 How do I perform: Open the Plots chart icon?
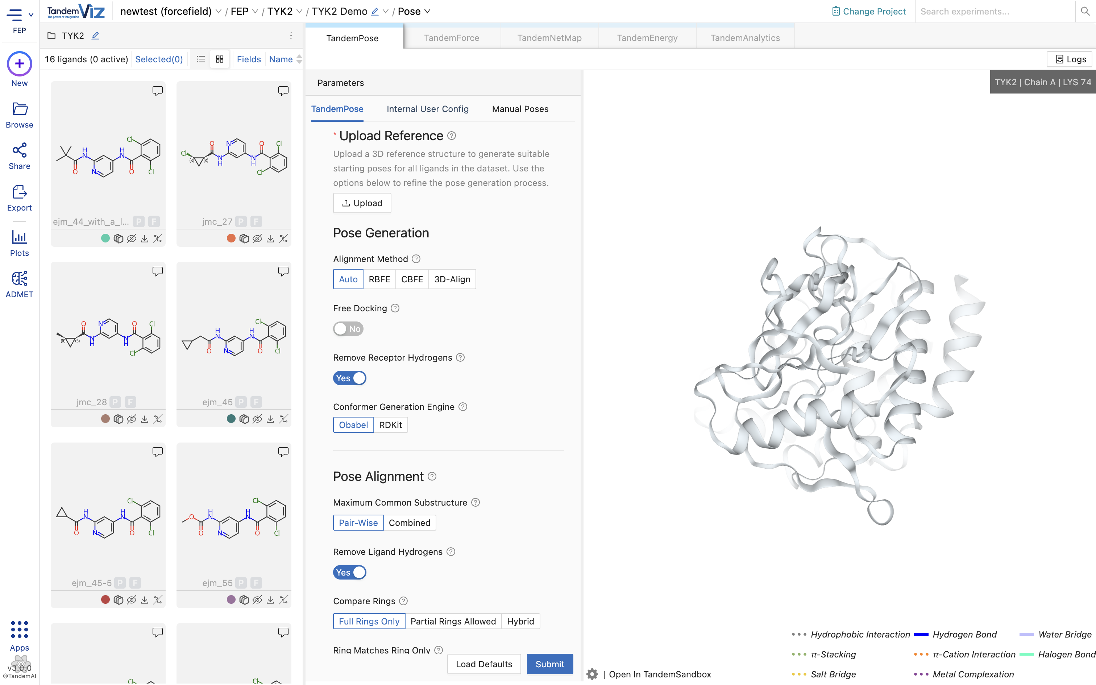[20, 237]
